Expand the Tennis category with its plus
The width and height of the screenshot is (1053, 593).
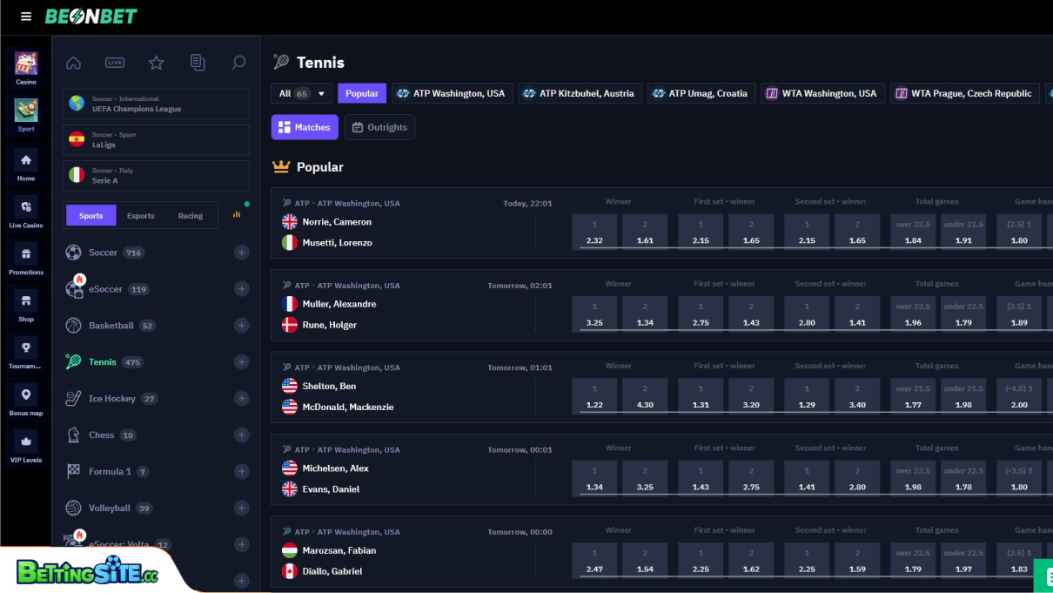[x=241, y=361]
